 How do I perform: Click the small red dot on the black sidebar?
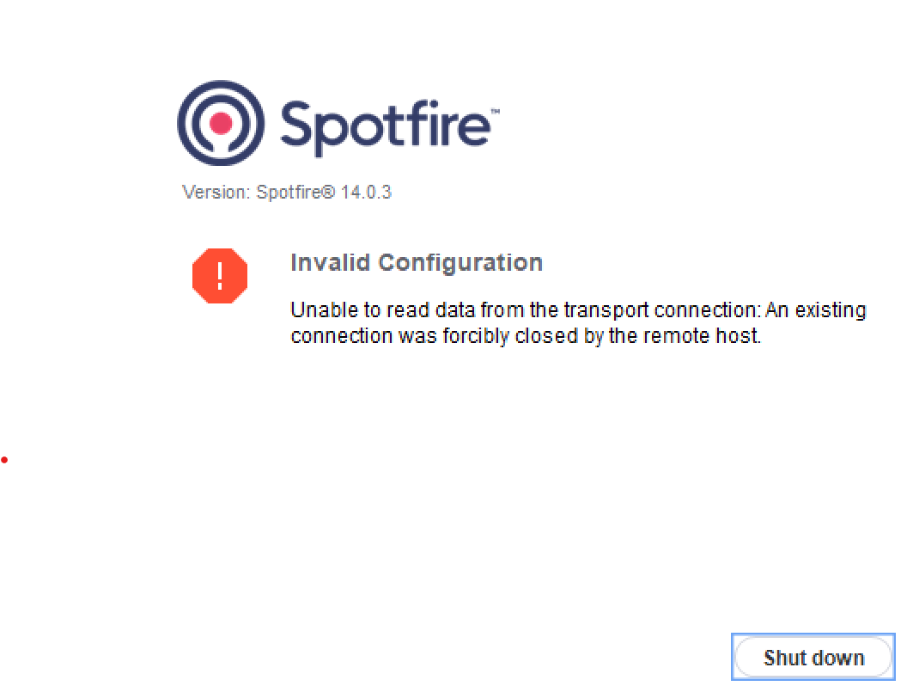coord(4,459)
